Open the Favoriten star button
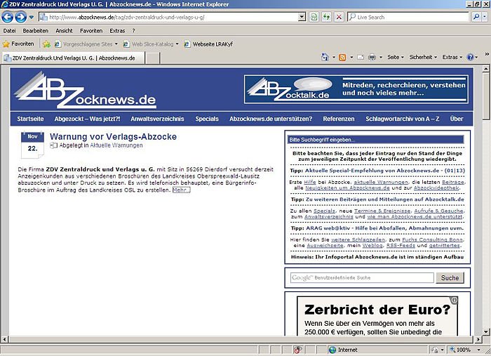Viewport: 491px width, 356px height. (18, 44)
